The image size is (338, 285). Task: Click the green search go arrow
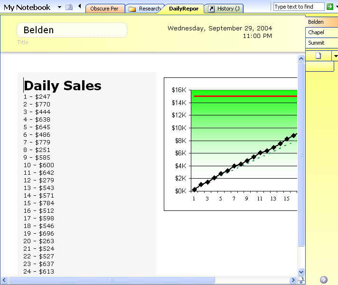(x=329, y=7)
